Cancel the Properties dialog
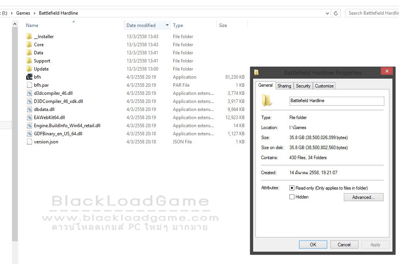The width and height of the screenshot is (399, 264). (344, 244)
